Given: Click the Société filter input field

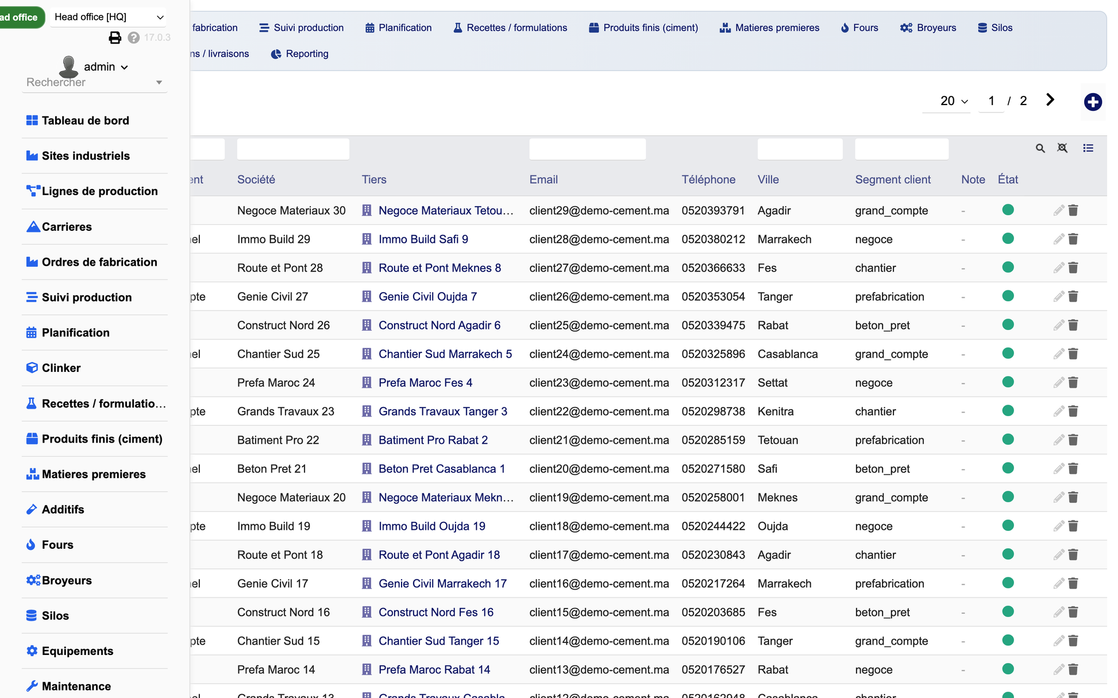Looking at the screenshot, I should (293, 149).
